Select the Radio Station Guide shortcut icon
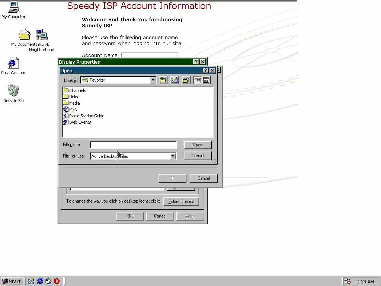Image resolution: width=381 pixels, height=286 pixels. (x=65, y=115)
